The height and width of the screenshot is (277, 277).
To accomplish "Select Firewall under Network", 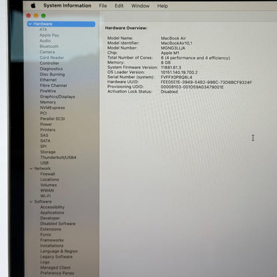I will [x=48, y=174].
